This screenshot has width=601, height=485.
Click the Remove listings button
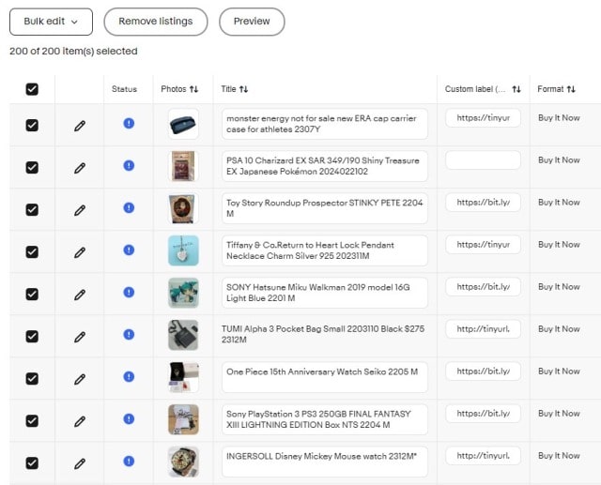[x=156, y=22]
